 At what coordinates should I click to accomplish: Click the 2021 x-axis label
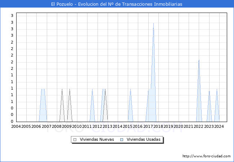point(189,126)
